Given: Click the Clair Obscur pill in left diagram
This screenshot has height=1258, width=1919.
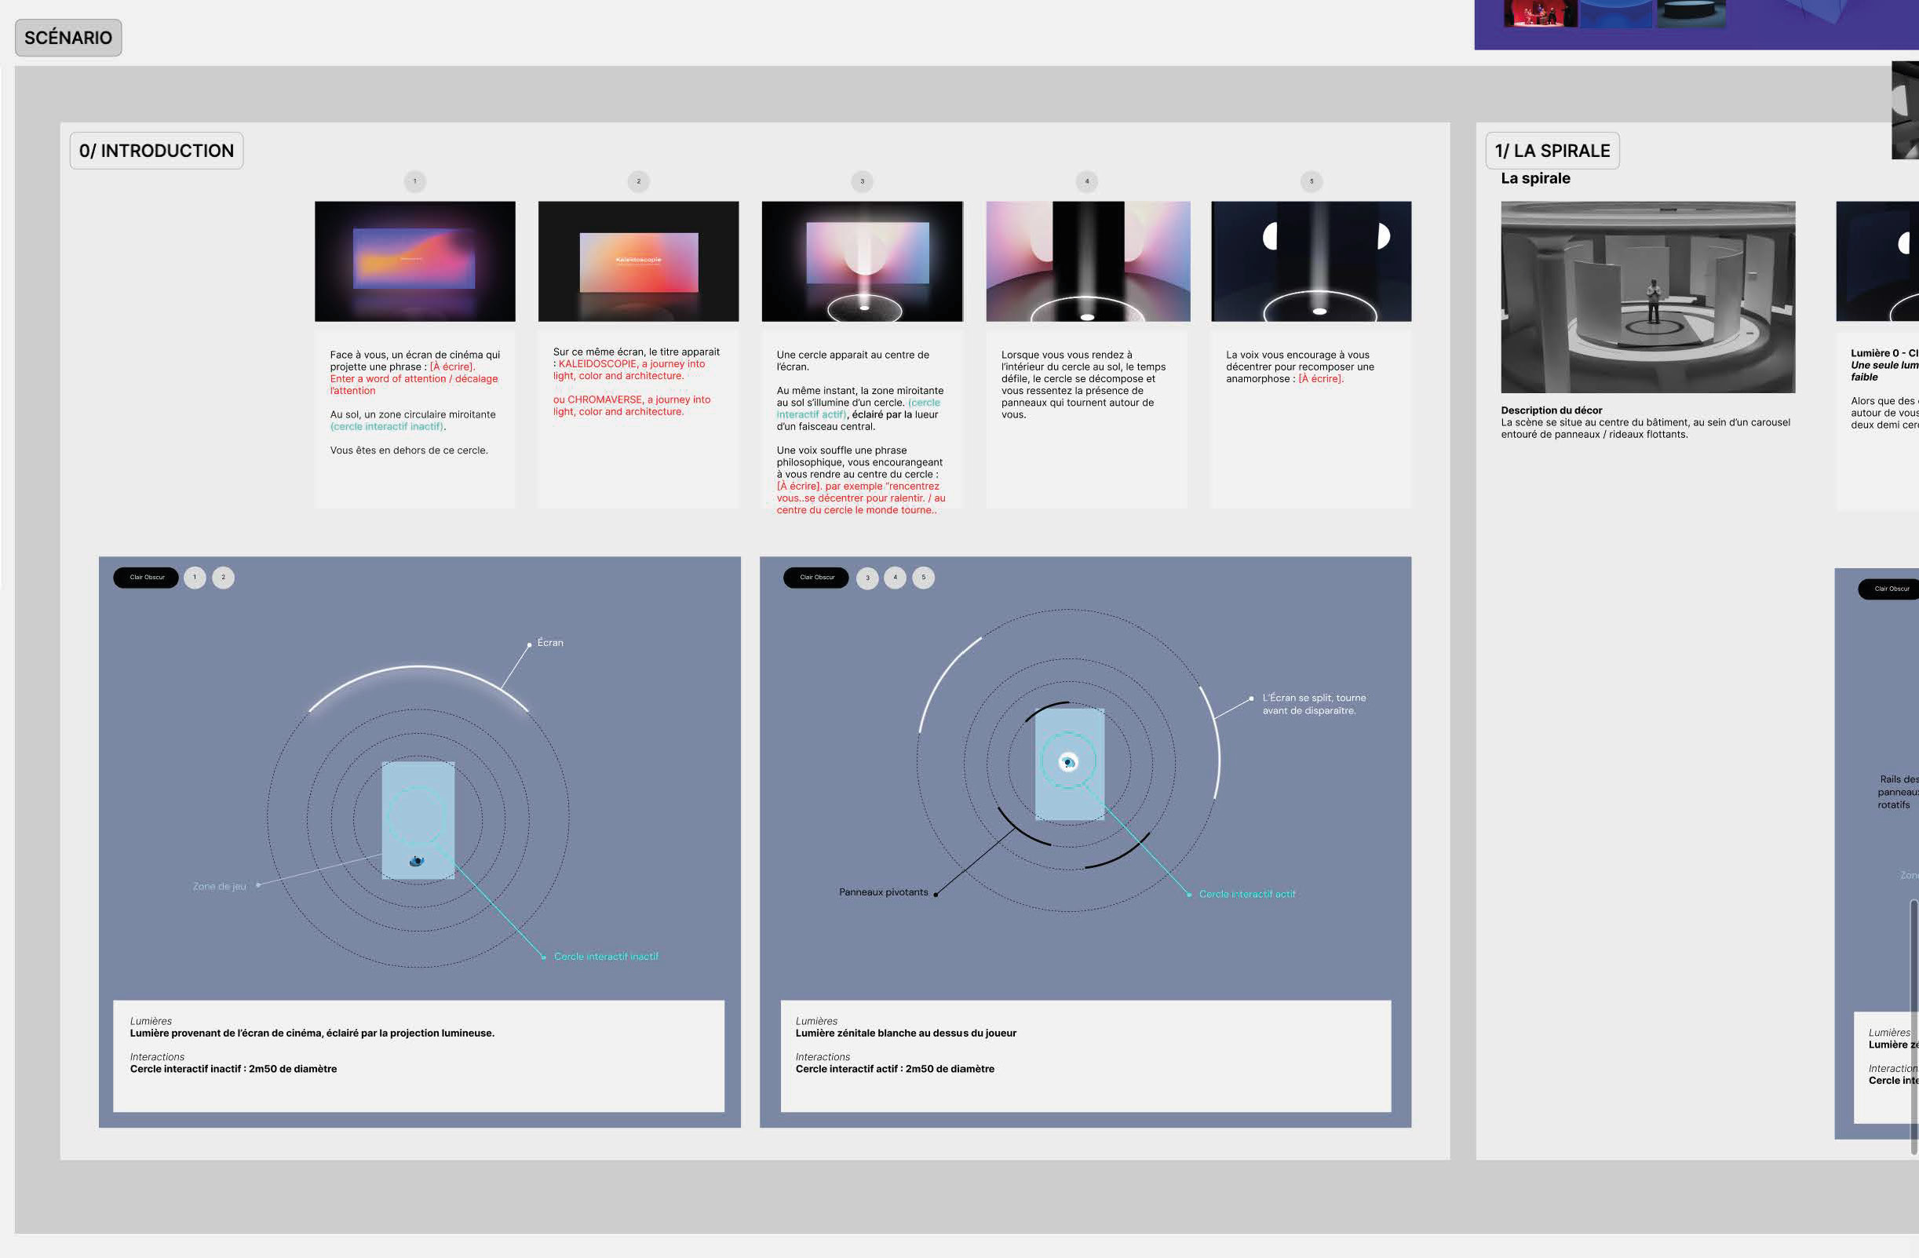Looking at the screenshot, I should pyautogui.click(x=147, y=578).
